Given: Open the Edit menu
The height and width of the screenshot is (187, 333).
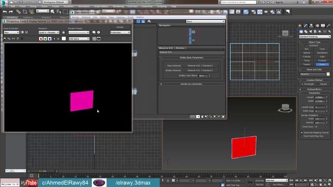Looking at the screenshot, I should coord(13,7).
